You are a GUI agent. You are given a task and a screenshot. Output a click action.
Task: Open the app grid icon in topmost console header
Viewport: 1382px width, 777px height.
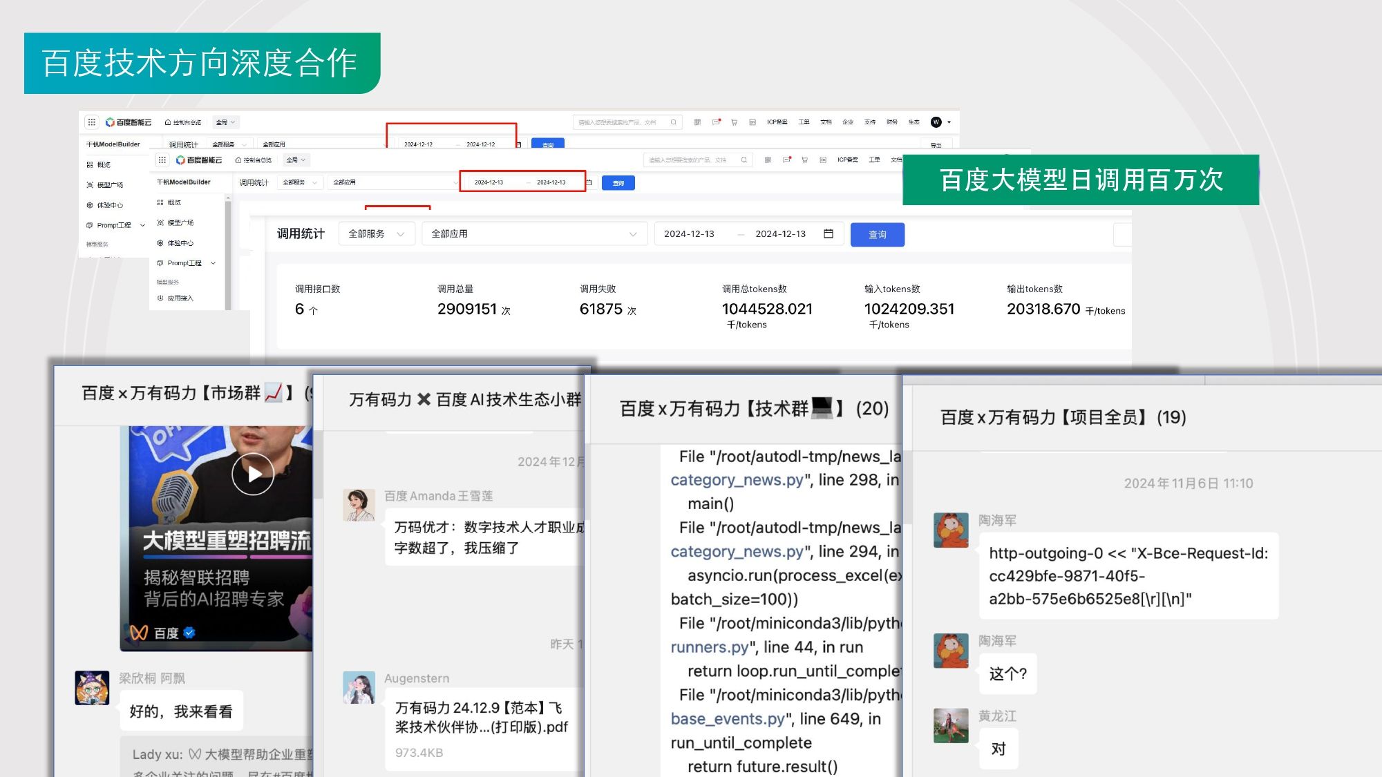(x=91, y=122)
